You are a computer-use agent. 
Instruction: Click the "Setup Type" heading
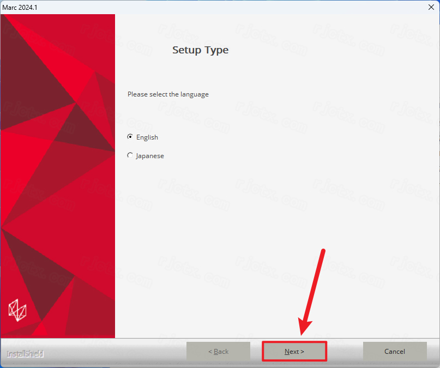point(200,50)
